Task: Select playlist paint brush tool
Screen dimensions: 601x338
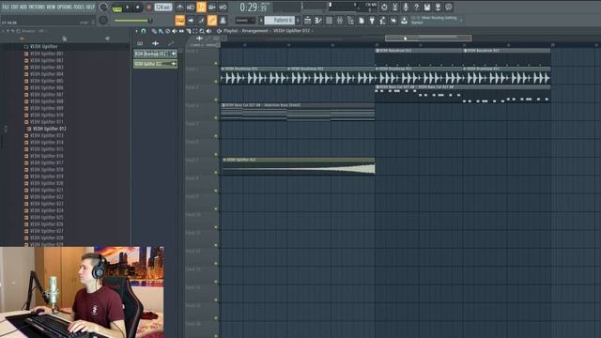Action: pyautogui.click(x=161, y=31)
